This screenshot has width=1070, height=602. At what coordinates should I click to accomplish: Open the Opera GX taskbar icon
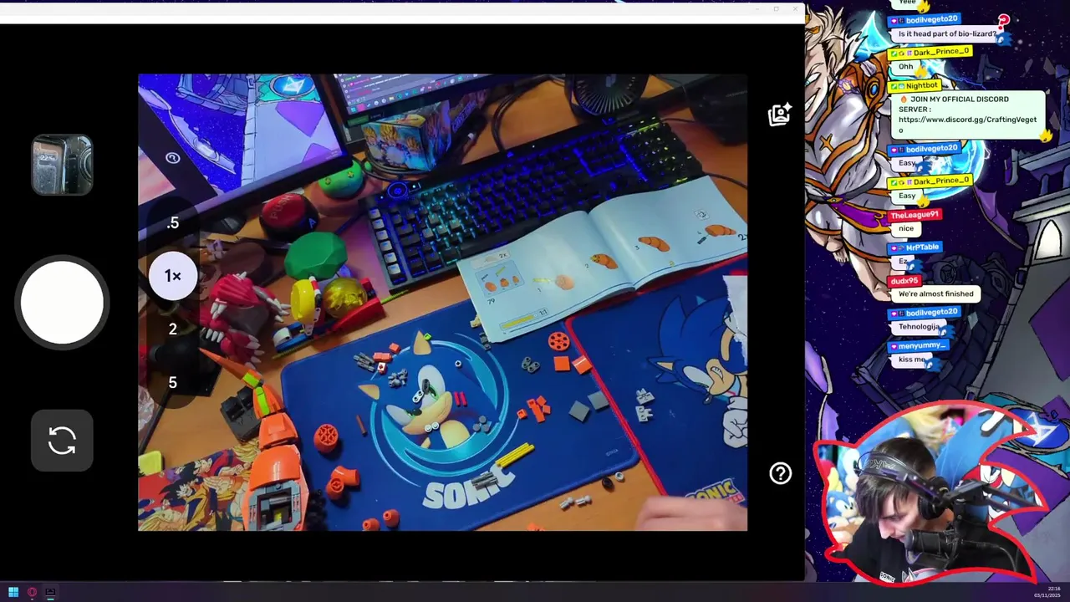32,592
